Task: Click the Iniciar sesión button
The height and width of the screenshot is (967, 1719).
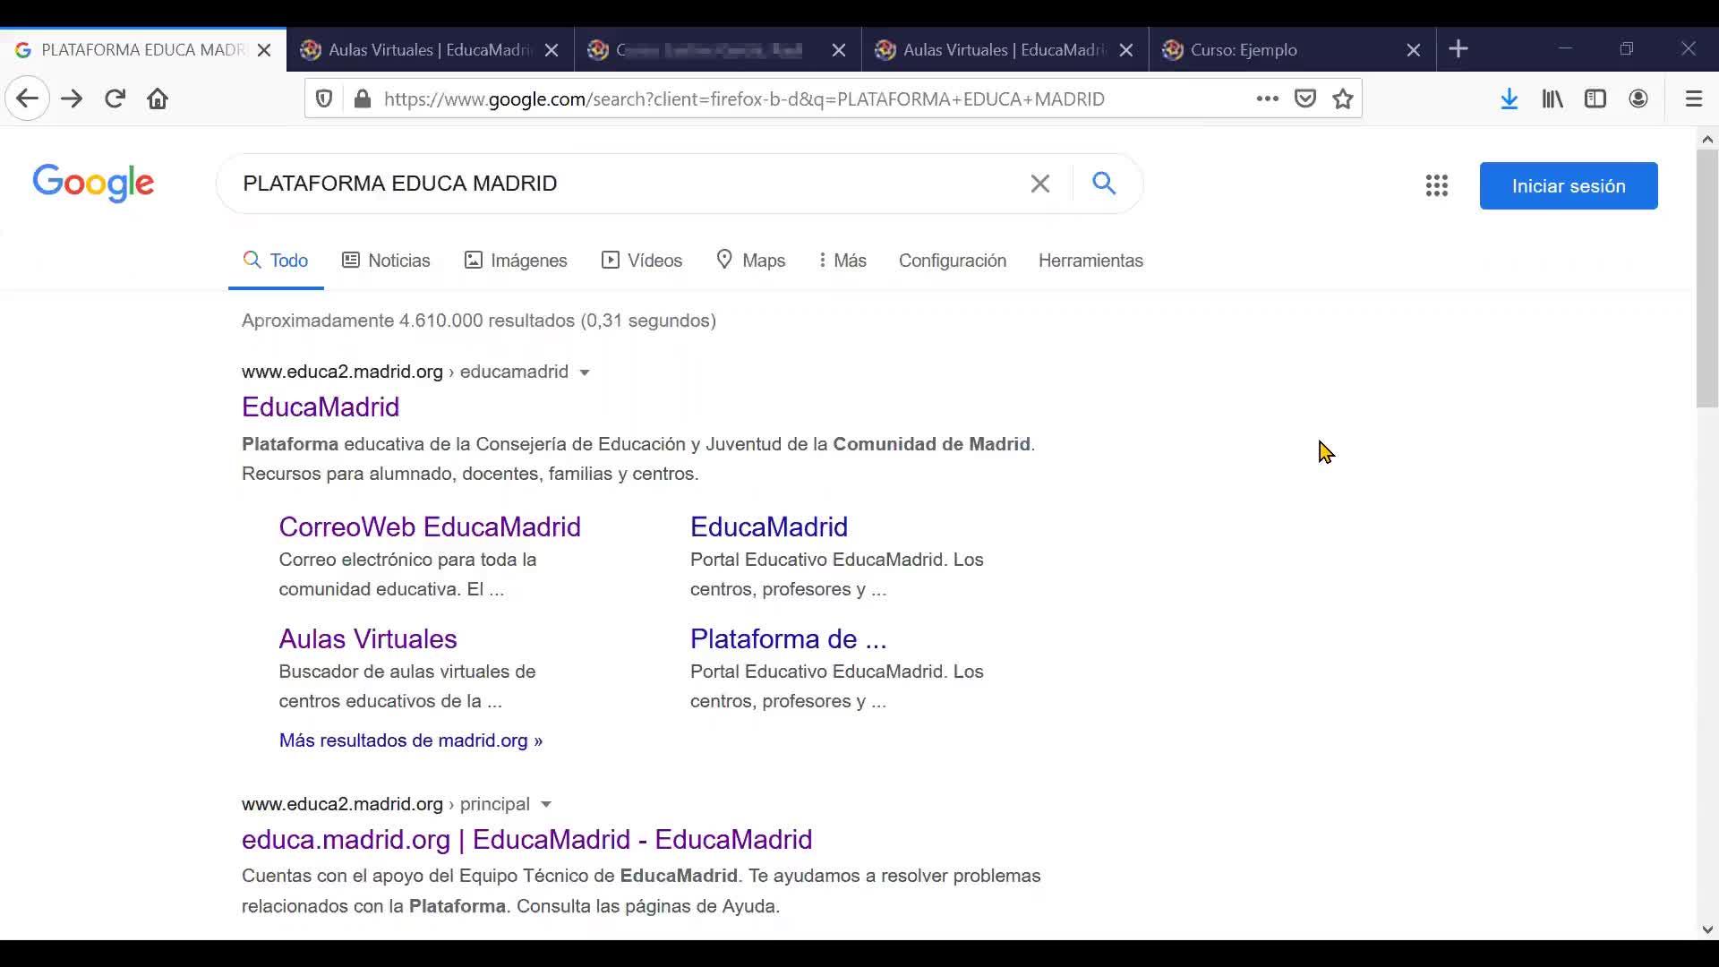Action: [x=1568, y=185]
